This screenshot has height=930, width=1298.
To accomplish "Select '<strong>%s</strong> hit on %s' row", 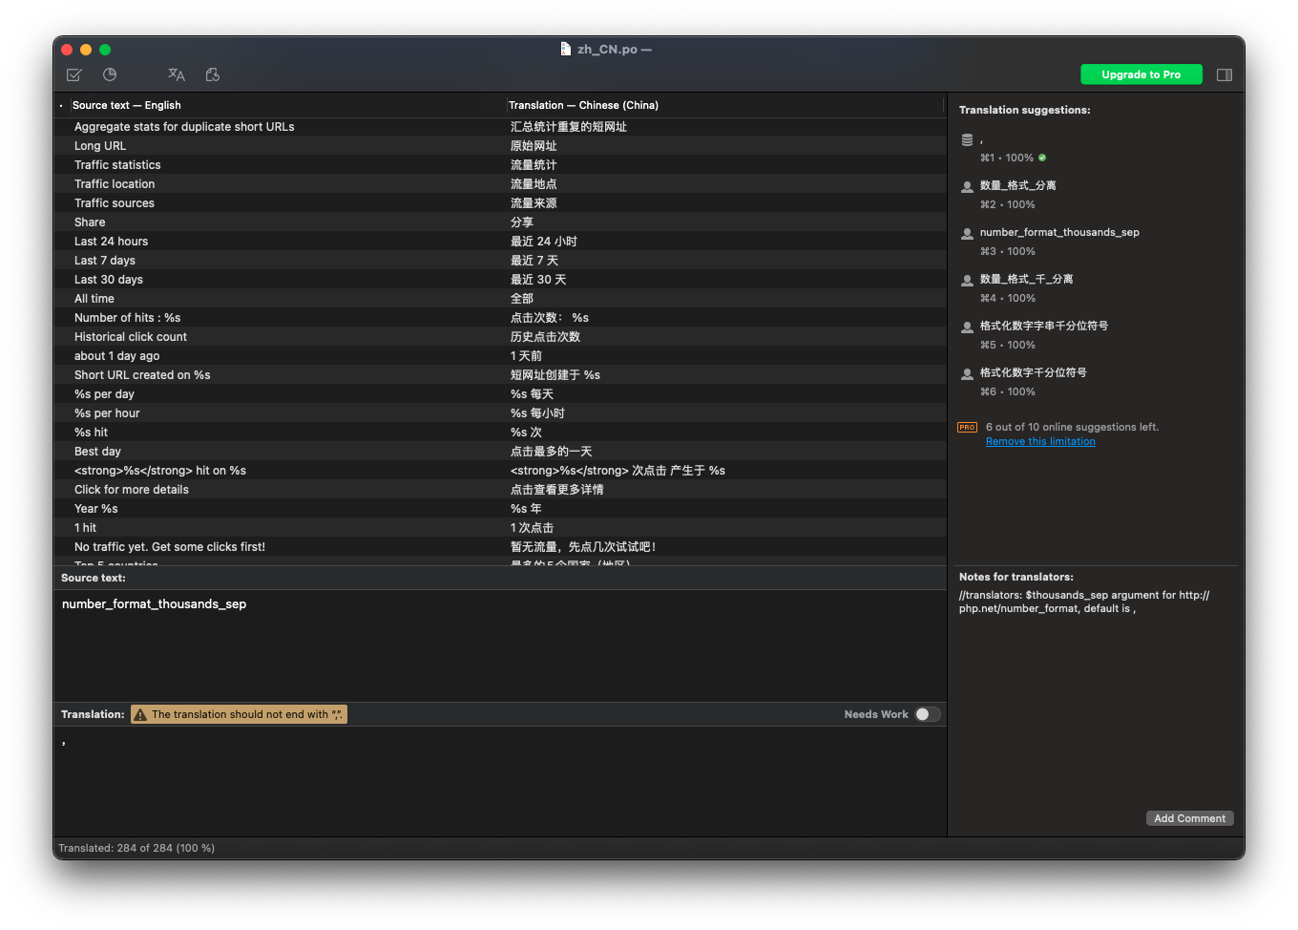I will [x=500, y=470].
